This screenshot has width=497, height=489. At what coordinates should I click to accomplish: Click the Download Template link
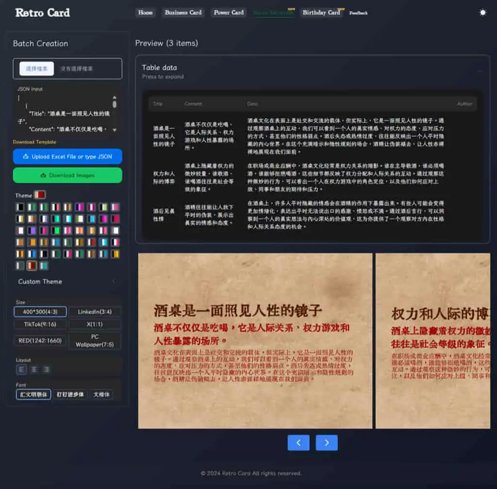[x=34, y=142]
